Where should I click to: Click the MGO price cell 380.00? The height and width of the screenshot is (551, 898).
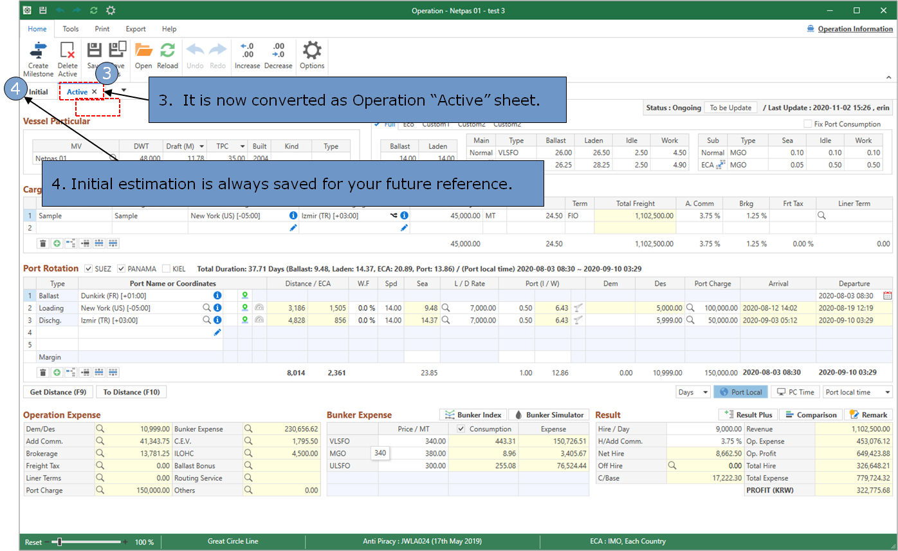412,453
